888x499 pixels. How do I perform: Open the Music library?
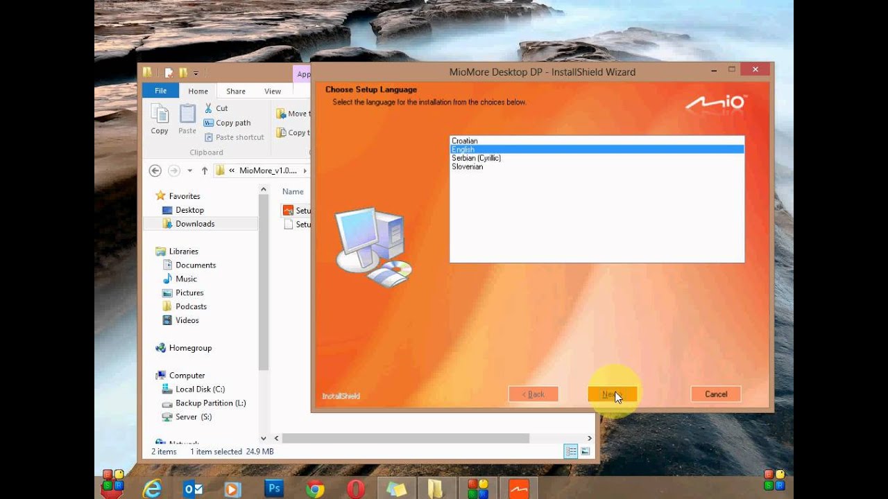pos(186,279)
